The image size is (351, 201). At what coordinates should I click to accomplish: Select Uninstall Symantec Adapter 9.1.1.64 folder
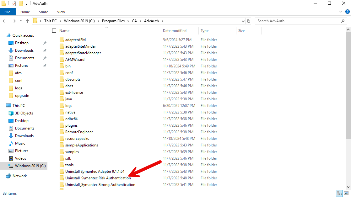pos(95,172)
